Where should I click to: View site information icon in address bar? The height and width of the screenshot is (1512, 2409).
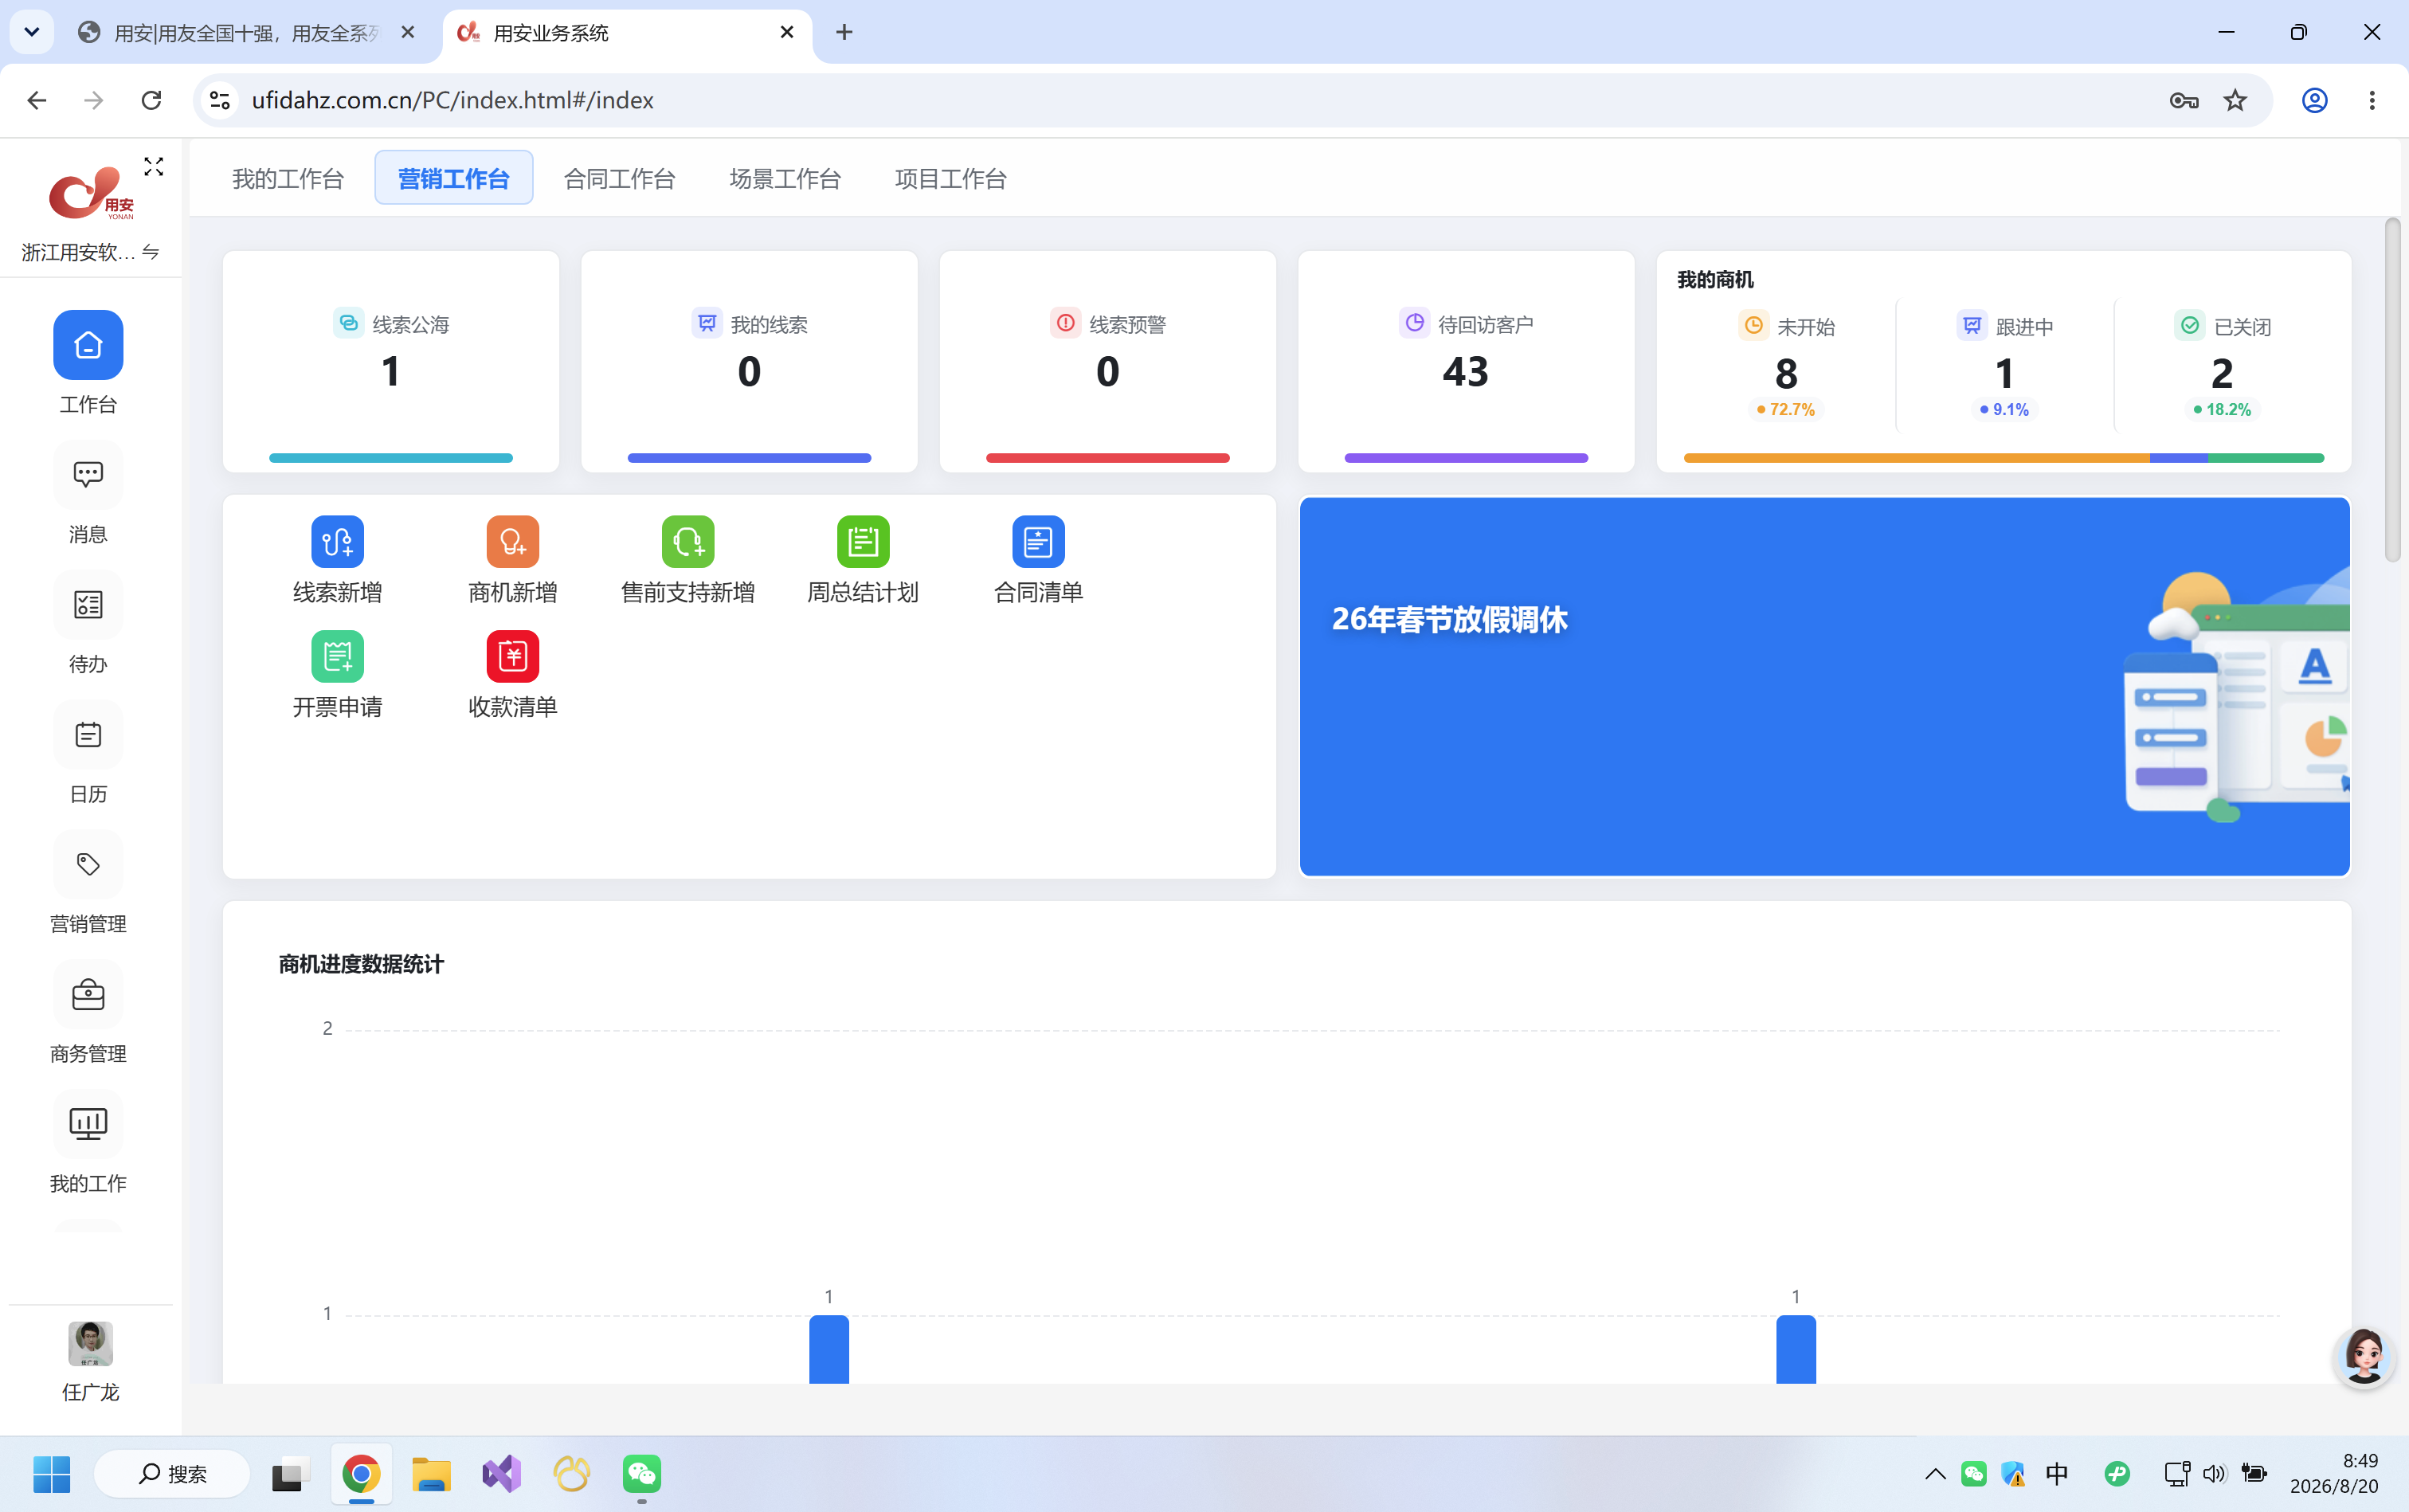(x=220, y=100)
